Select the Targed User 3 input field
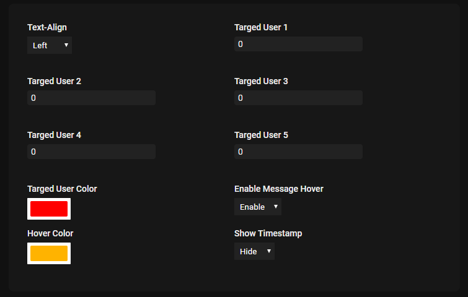468x297 pixels. pyautogui.click(x=298, y=98)
